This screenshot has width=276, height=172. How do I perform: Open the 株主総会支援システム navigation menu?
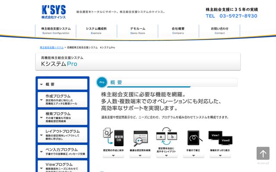tap(56, 31)
